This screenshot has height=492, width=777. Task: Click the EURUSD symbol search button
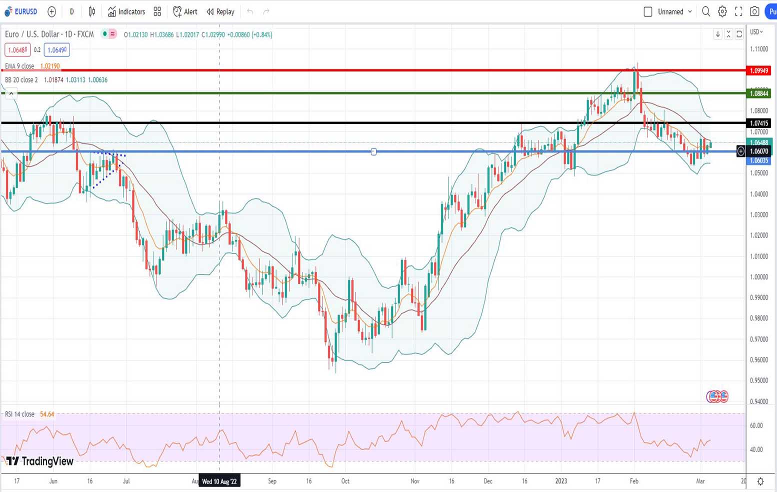21,11
